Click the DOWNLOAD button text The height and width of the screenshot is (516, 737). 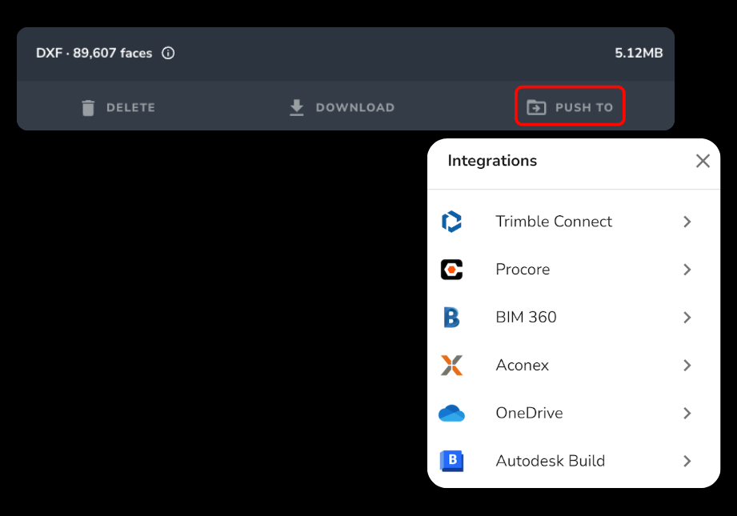(355, 108)
